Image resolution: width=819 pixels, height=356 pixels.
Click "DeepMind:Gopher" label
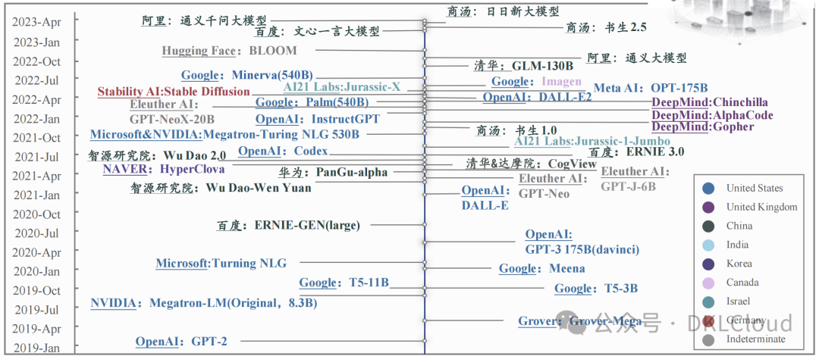pos(702,126)
